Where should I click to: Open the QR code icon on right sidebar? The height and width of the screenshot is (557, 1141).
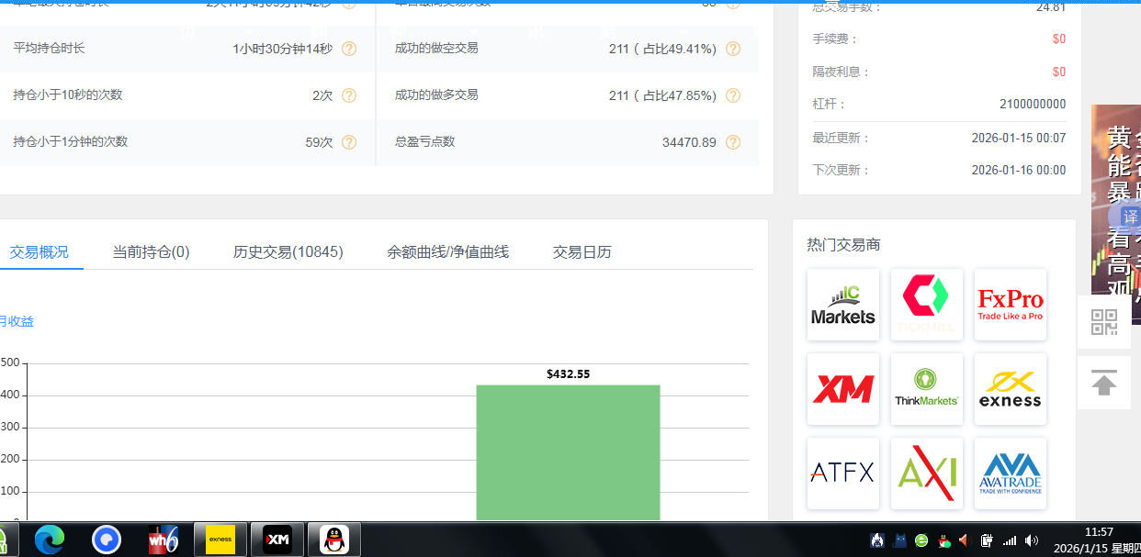[x=1103, y=322]
